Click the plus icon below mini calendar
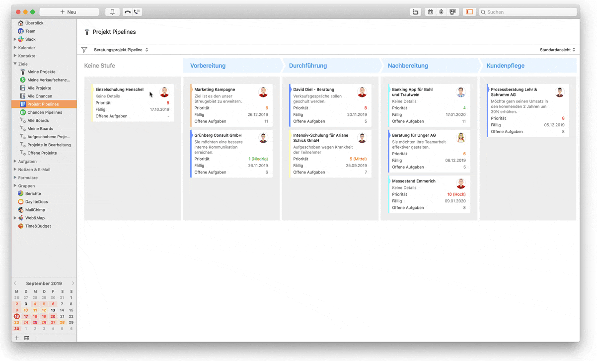 click(x=16, y=338)
